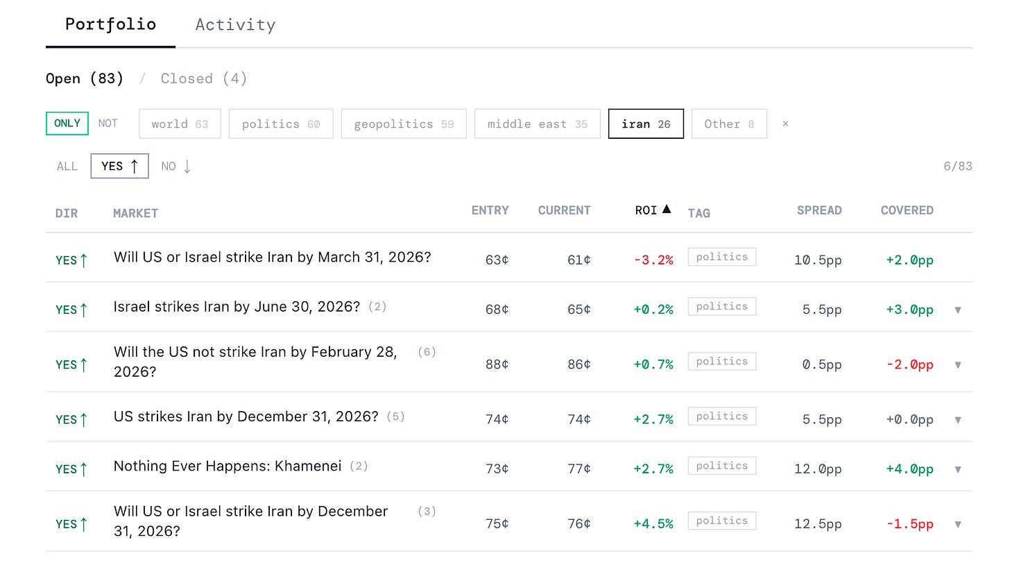Show Closed (4) positions
The width and height of the screenshot is (1010, 565).
click(x=204, y=78)
